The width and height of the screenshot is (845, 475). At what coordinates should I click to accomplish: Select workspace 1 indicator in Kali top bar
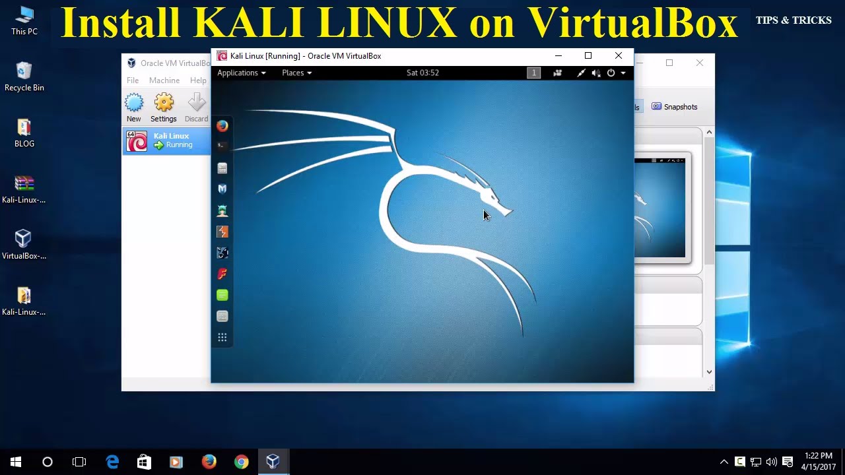coord(533,73)
